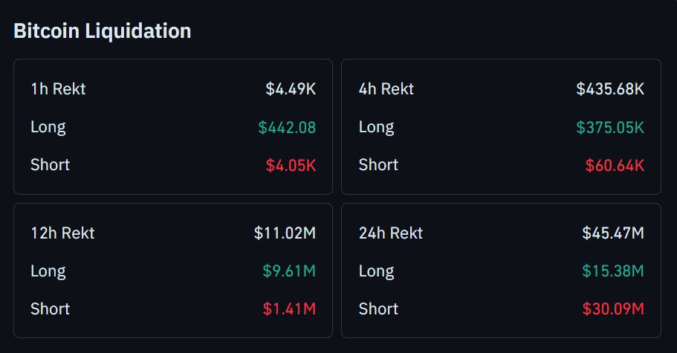This screenshot has width=677, height=353.
Task: Click the 24h Rekt total $45.47M
Action: 613,233
